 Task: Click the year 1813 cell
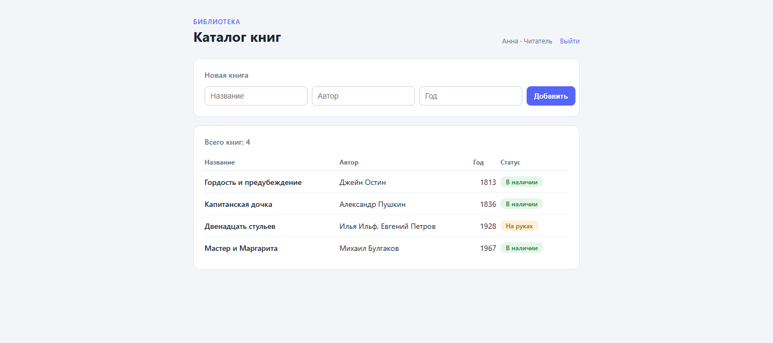point(488,182)
